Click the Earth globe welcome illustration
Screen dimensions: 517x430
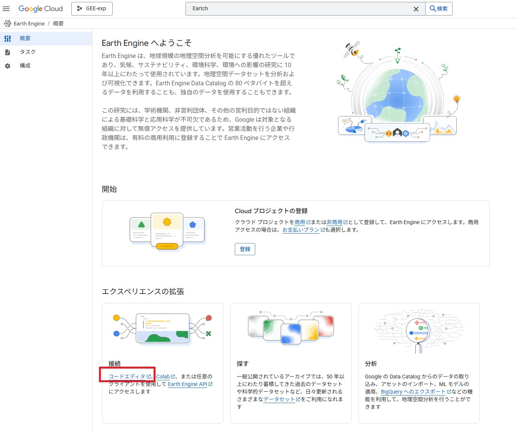click(x=398, y=91)
